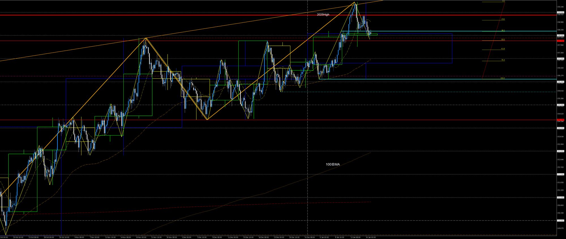Select the 155.000 price axis label
The width and height of the screenshot is (566, 239).
pos(560,105)
